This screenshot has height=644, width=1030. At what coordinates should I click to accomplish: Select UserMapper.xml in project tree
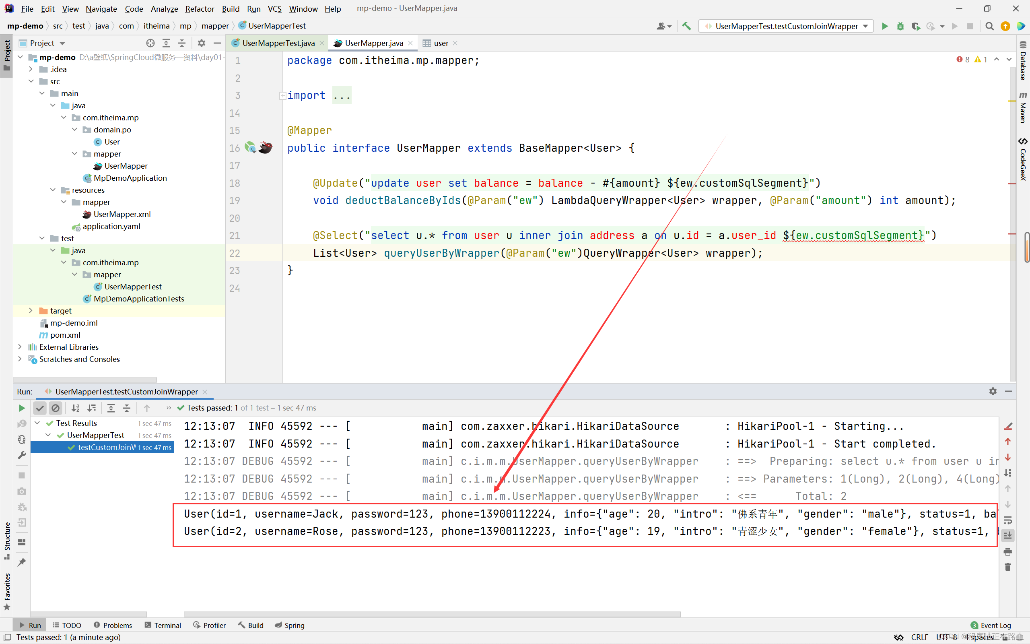pyautogui.click(x=122, y=214)
